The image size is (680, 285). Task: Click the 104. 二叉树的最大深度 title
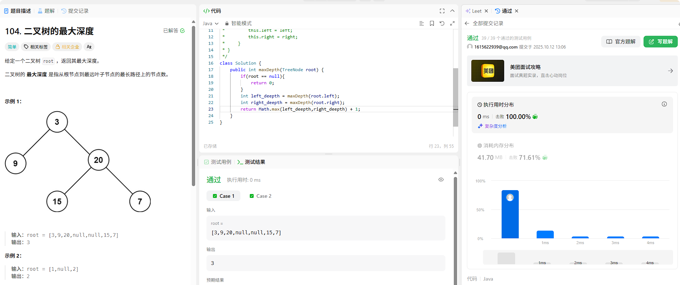49,31
